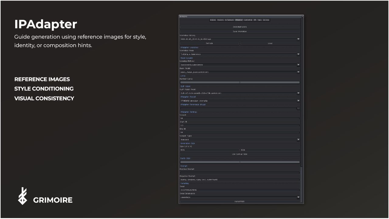Open the Loading Method dropdown
Viewport: 389px width, 219px height.
pyautogui.click(x=240, y=65)
